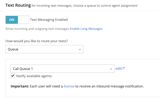
Task: Click the Text Routing heading
Action: [x=18, y=5]
